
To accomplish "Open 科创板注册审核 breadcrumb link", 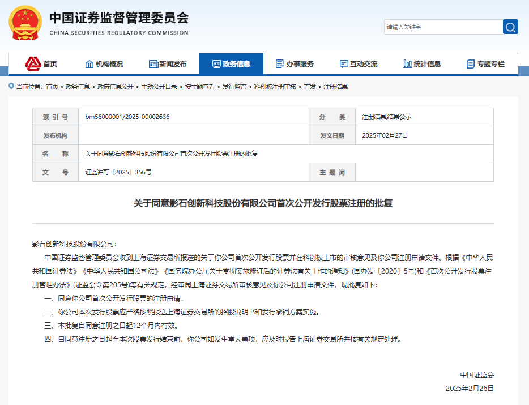I will (x=275, y=87).
